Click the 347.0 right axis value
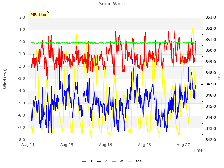This screenshot has height=168, width=224. 211,84
